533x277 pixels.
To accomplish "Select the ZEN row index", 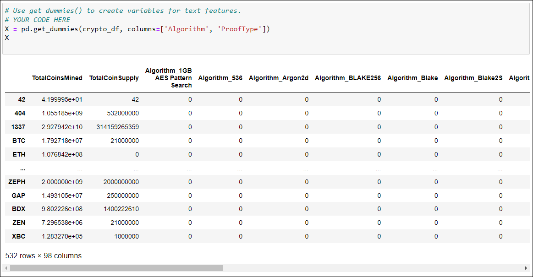I will pyautogui.click(x=19, y=223).
